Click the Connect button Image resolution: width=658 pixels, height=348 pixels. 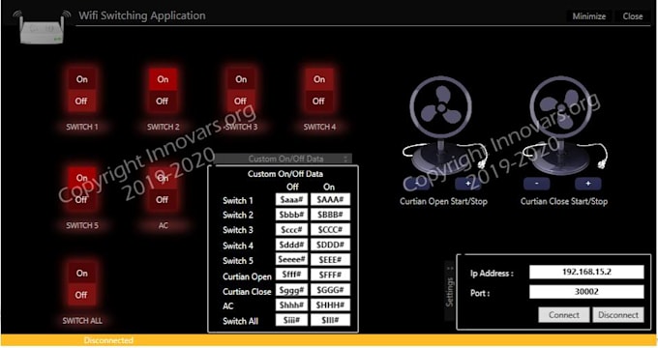click(x=563, y=315)
